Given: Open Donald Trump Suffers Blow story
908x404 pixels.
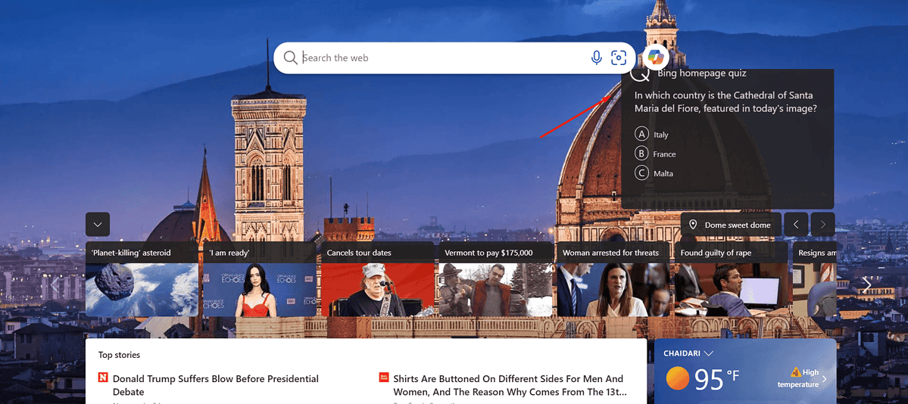Looking at the screenshot, I should click(215, 385).
